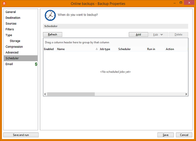Click the Run in column header
This screenshot has height=141, width=196.
155,49
